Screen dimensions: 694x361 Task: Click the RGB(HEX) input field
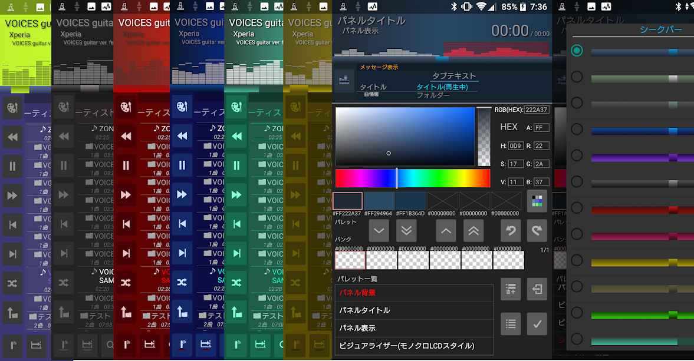(536, 110)
